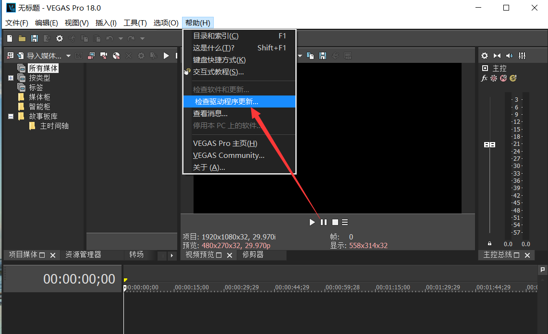Toggle the master fader lock icon
This screenshot has width=548, height=334.
point(489,243)
